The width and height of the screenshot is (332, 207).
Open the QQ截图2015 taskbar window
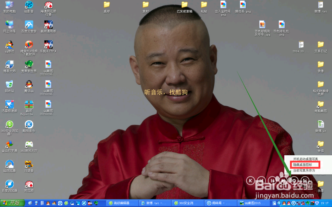click(252, 203)
